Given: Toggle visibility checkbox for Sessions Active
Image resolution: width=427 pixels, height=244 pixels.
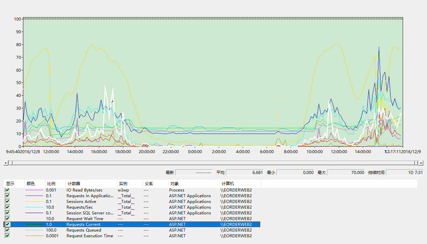Looking at the screenshot, I should pyautogui.click(x=7, y=202).
